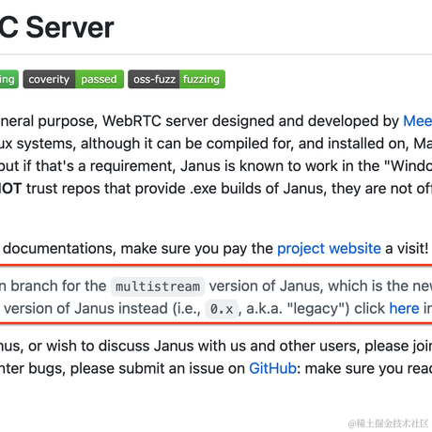Follow the "here" link for legacy version
This screenshot has height=432, width=432.
[404, 309]
